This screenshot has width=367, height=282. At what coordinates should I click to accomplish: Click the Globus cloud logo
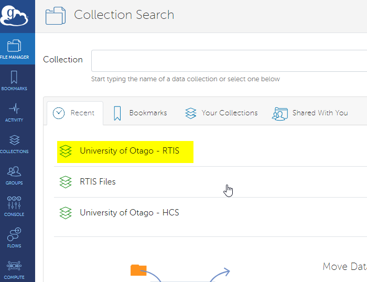[14, 15]
